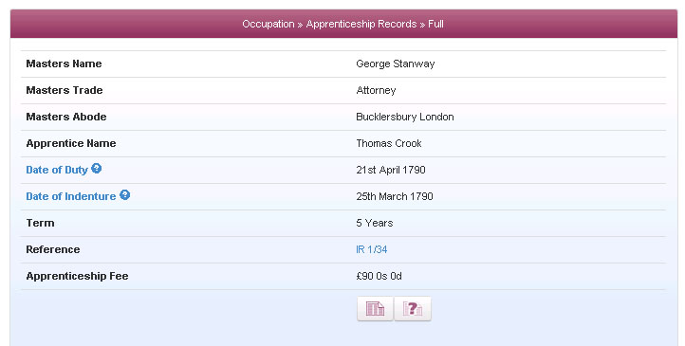Click the Masters Name row label
Viewport: 685px width, 346px height.
point(64,64)
